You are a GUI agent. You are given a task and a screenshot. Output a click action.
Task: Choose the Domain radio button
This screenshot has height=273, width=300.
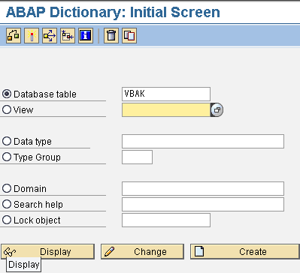7,188
